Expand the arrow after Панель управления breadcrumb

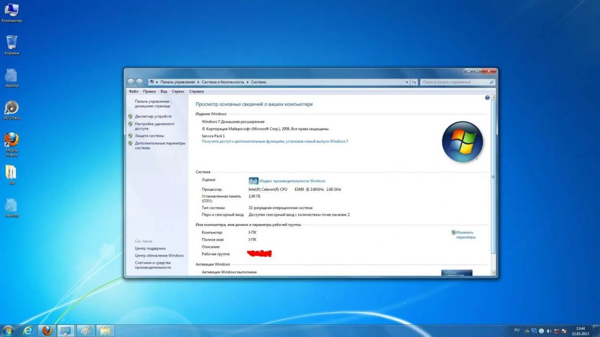(198, 82)
